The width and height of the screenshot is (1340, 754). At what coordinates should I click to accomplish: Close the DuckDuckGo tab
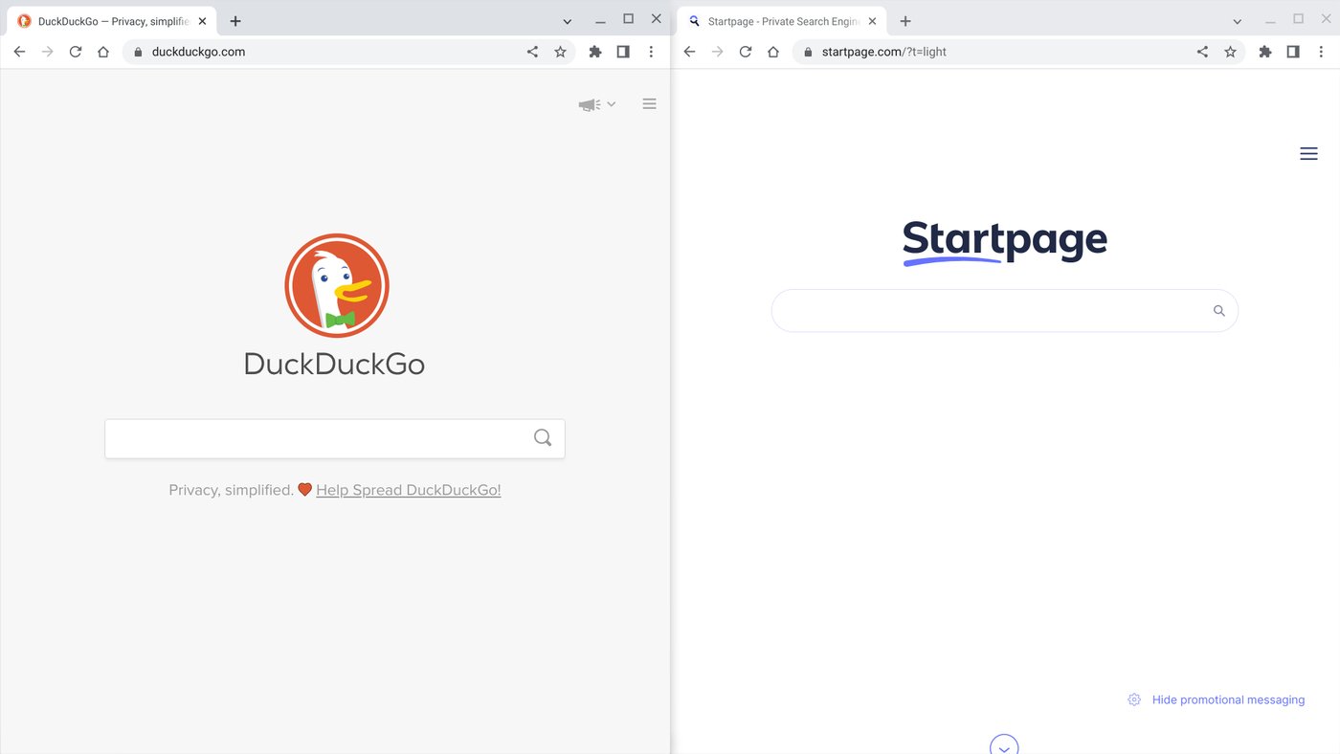202,21
